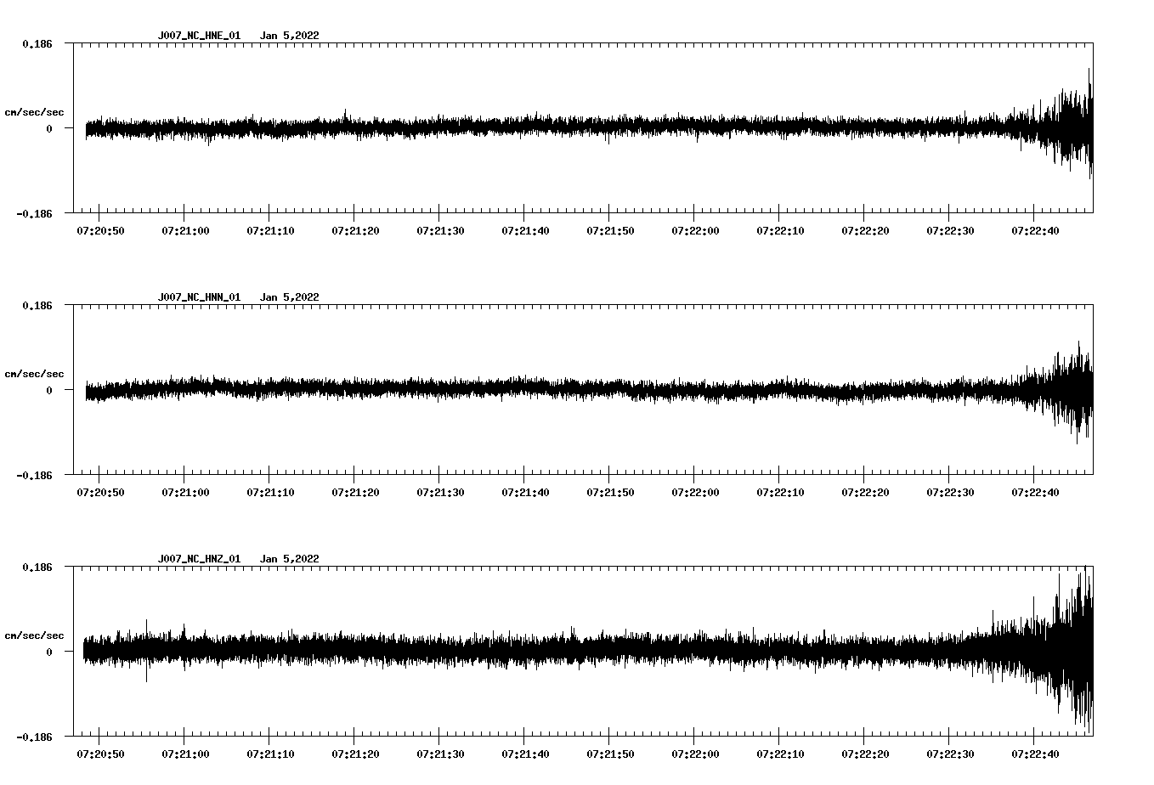
Task: Click the 07:22:10 tick label on HNE plot
Action: point(780,230)
